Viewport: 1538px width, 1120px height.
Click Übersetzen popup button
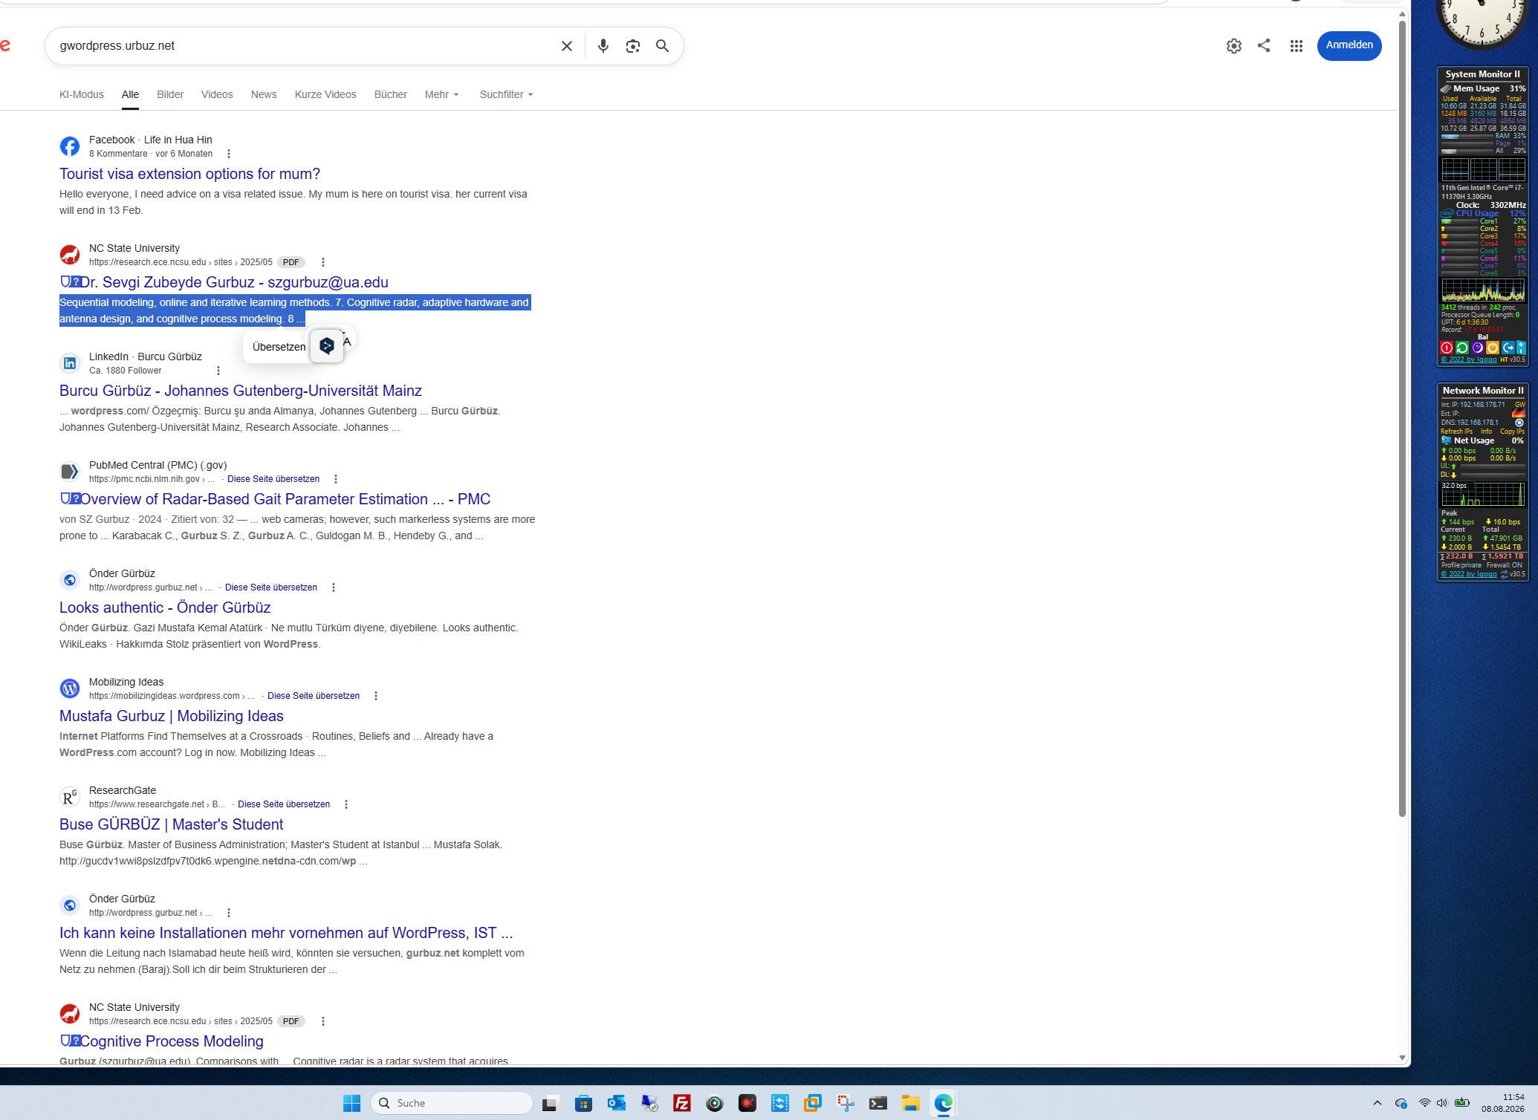pos(279,347)
